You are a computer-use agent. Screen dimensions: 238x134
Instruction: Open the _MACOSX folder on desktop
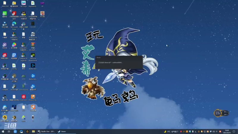(5, 4)
